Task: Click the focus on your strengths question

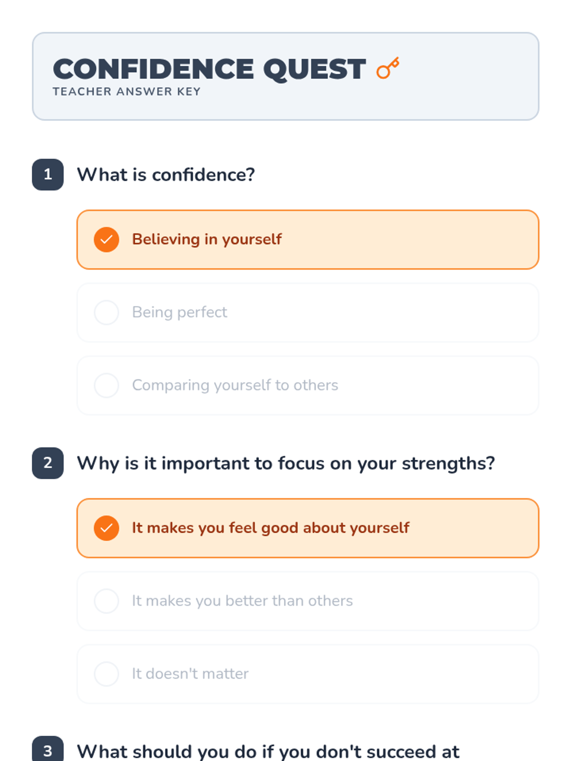Action: pyautogui.click(x=286, y=464)
